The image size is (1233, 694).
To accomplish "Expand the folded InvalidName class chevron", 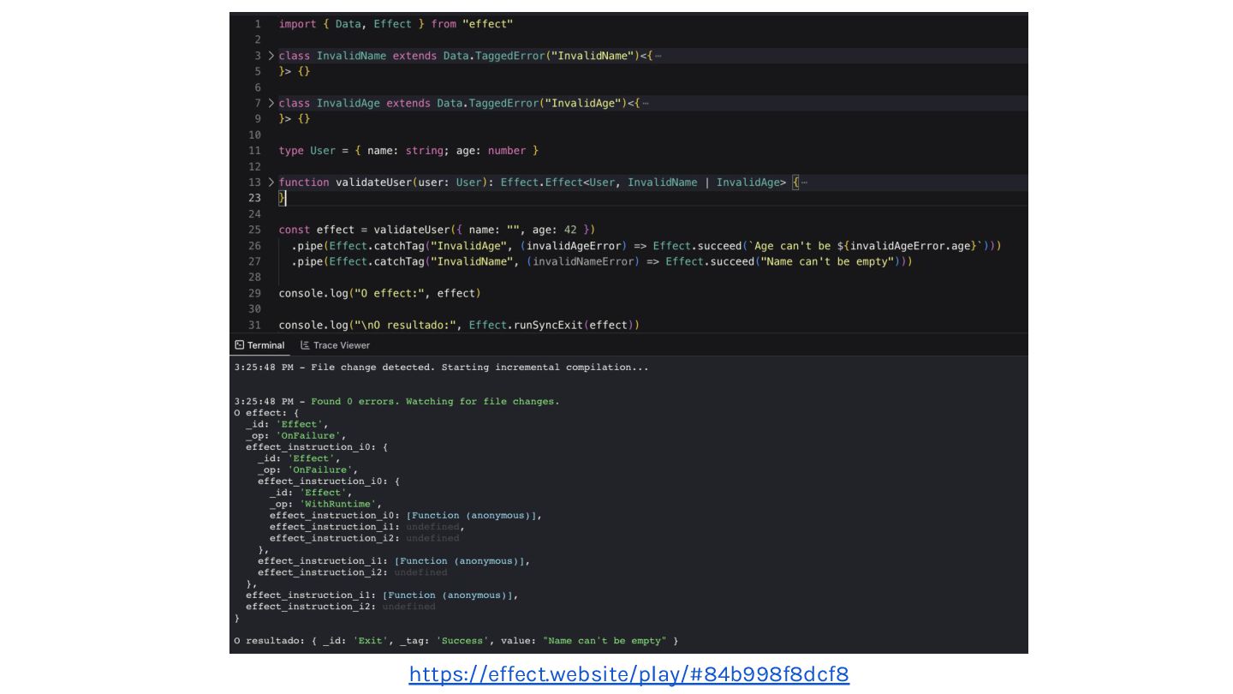I will (x=271, y=56).
